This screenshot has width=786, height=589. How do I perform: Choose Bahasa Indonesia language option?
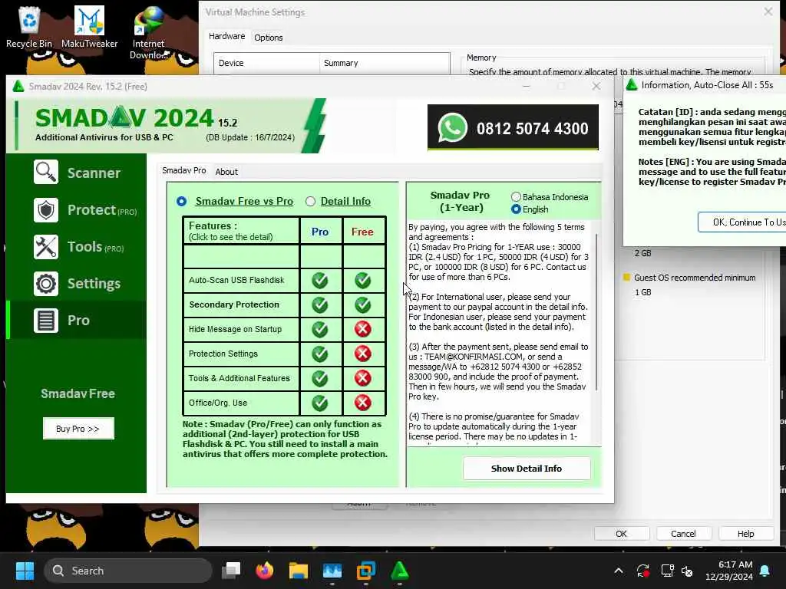click(516, 197)
